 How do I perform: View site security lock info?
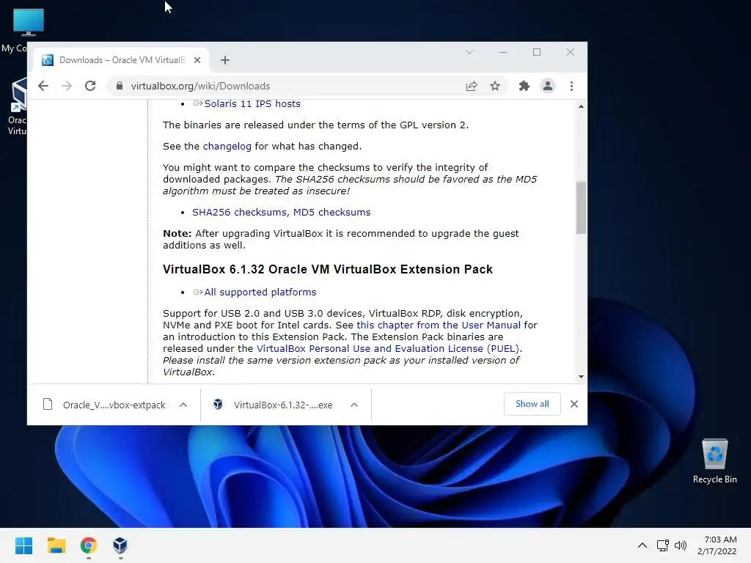click(120, 86)
